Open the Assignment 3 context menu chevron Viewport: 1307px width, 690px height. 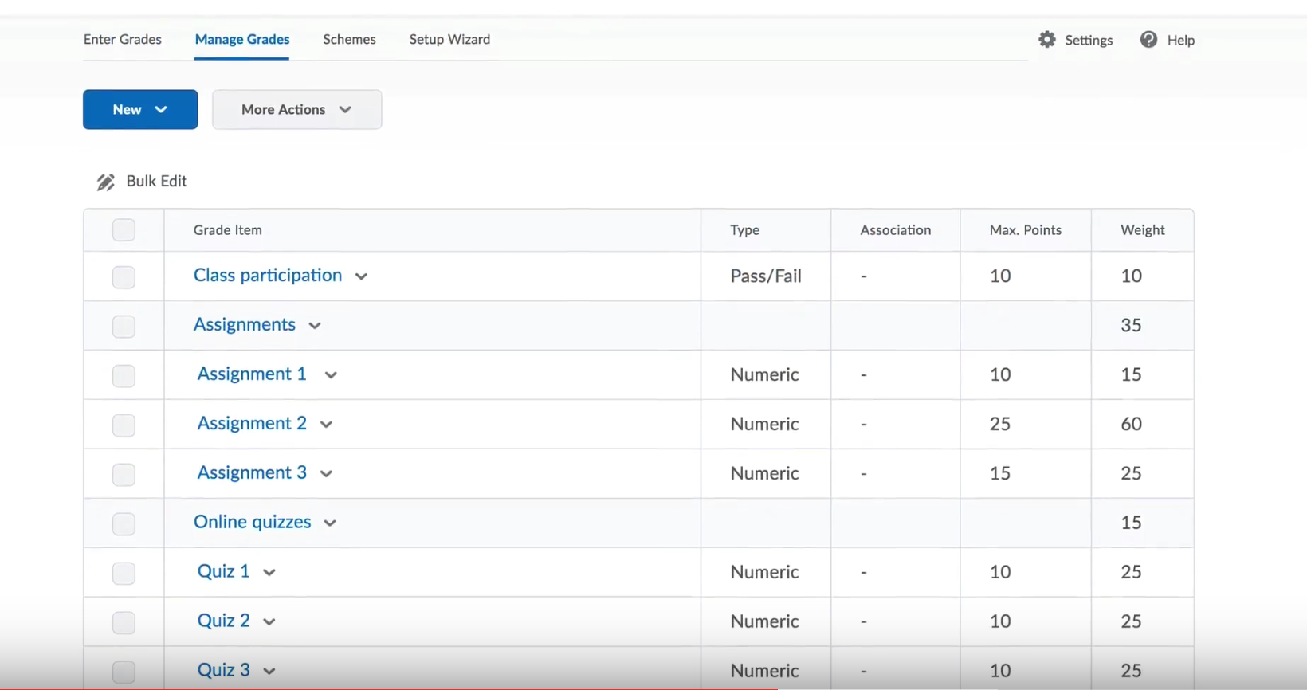326,474
